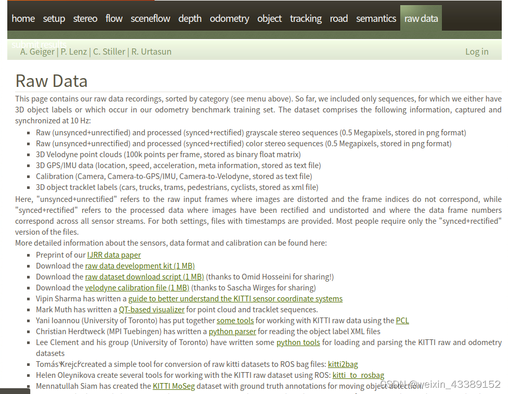Select the object menu item
This screenshot has width=508, height=394.
[x=270, y=18]
